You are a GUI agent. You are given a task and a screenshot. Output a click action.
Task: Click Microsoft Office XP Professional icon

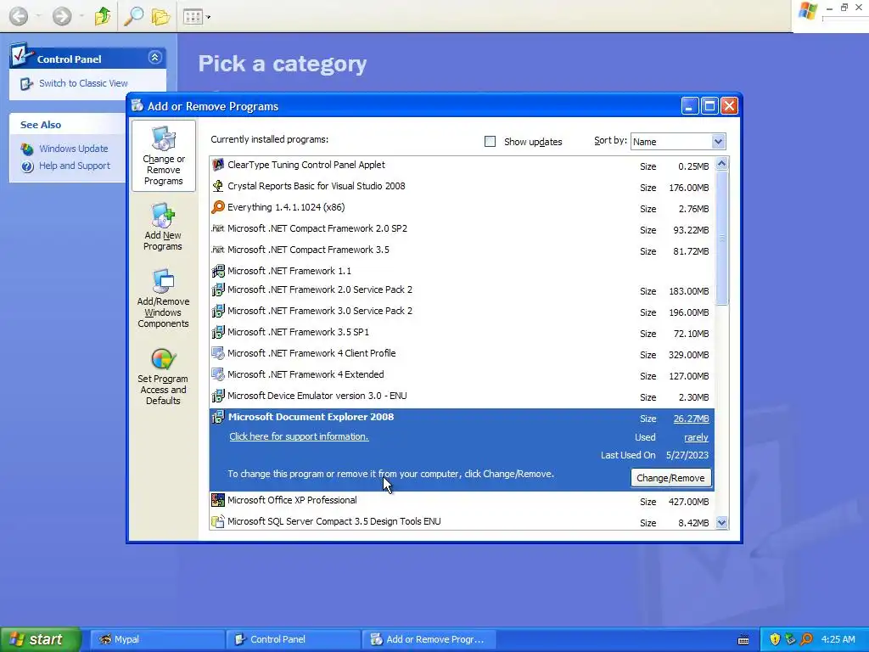218,500
